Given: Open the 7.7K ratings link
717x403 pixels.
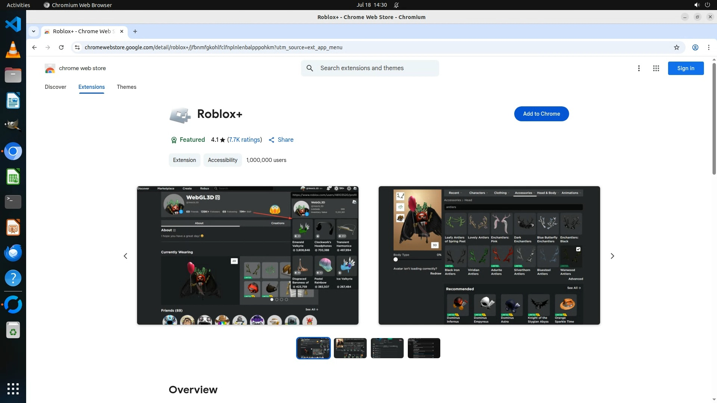Looking at the screenshot, I should (x=245, y=140).
